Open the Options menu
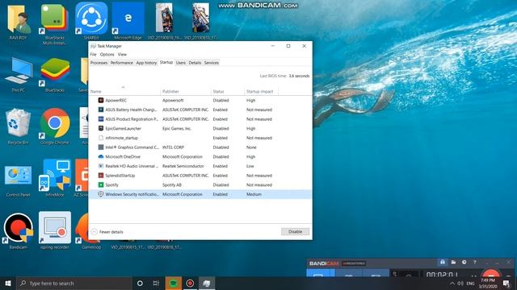This screenshot has height=290, width=517. tap(107, 54)
